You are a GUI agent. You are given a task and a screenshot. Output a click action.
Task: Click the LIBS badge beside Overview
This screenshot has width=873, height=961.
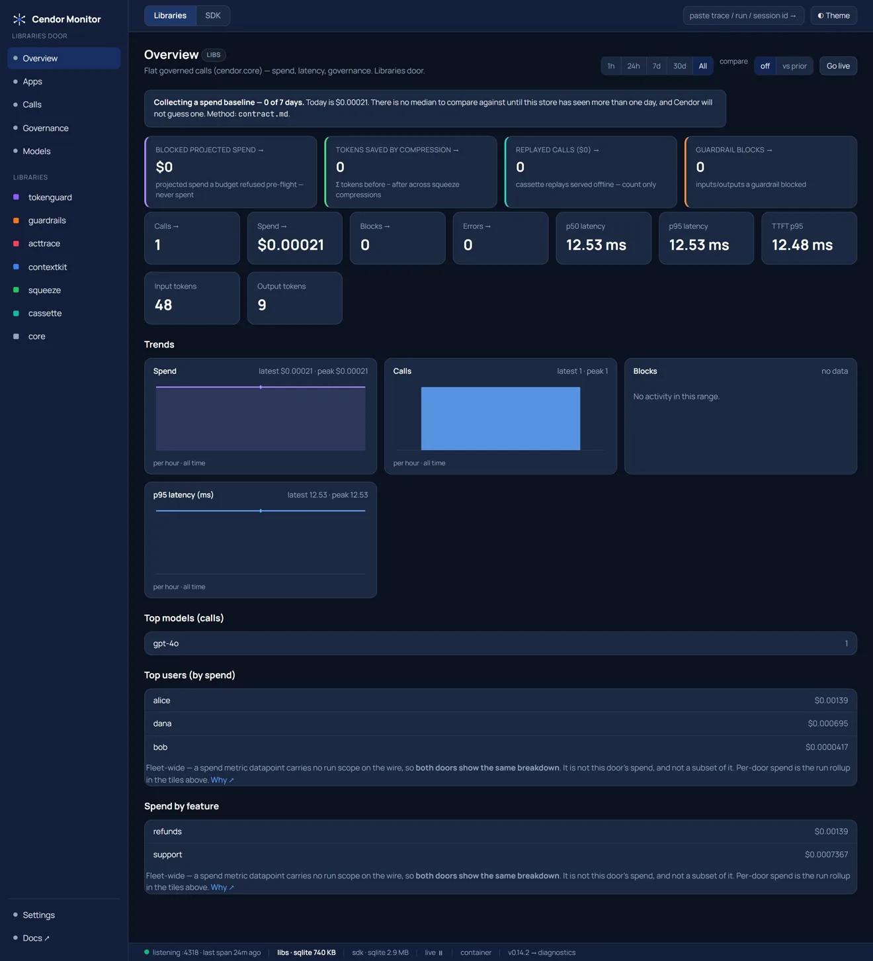coord(214,55)
